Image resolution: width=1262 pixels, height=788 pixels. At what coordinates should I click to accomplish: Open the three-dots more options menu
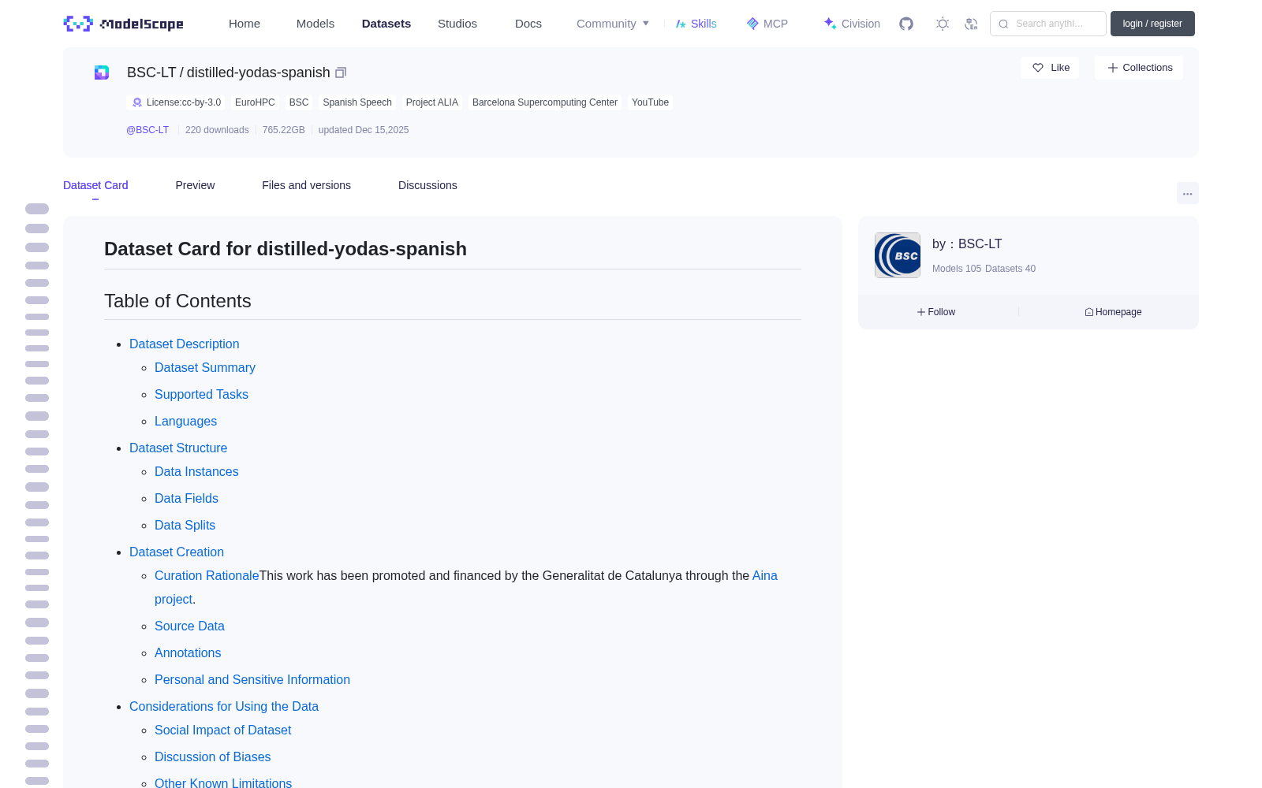coord(1187,193)
